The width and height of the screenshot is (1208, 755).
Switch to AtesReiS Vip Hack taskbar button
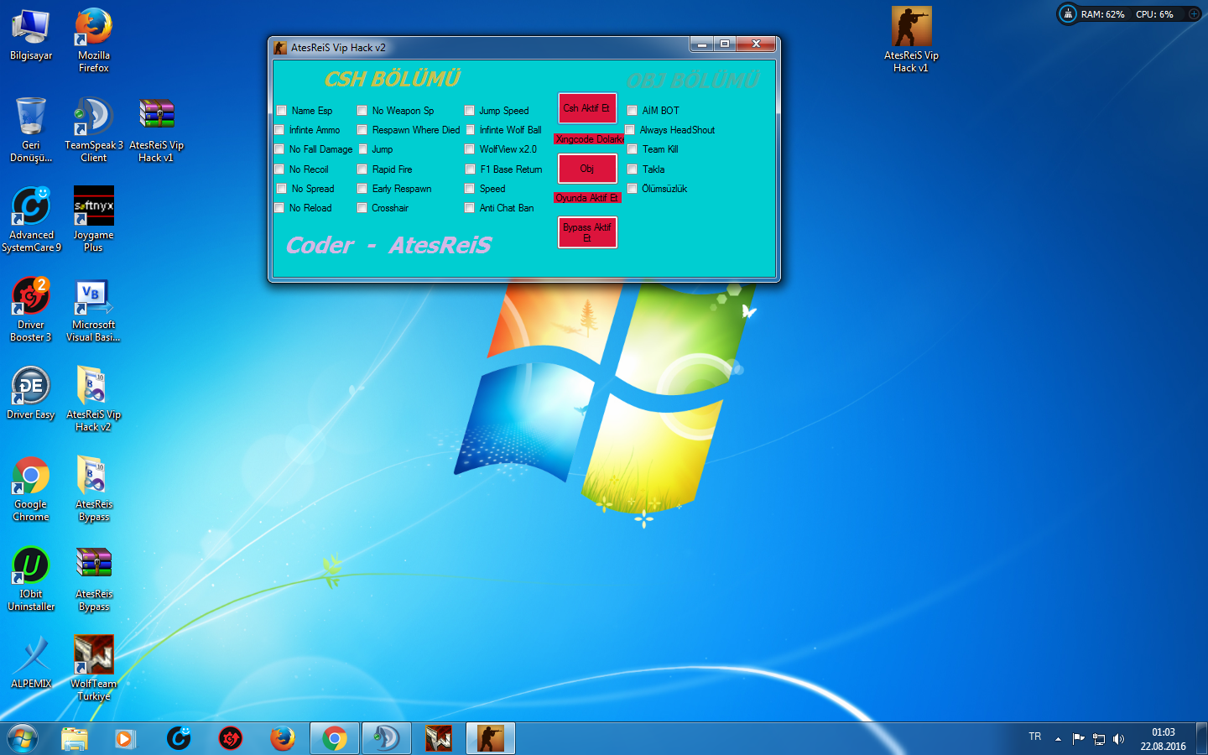click(491, 738)
